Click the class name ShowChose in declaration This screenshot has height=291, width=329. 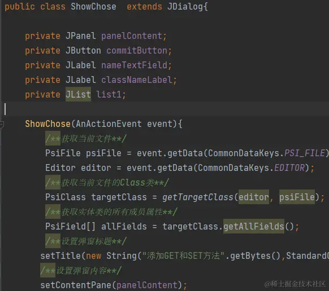coord(93,7)
